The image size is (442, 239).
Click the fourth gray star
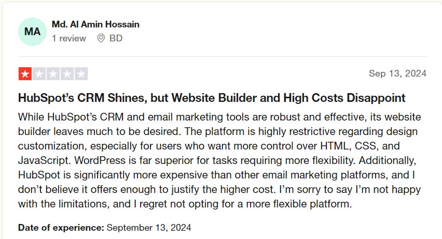point(67,74)
